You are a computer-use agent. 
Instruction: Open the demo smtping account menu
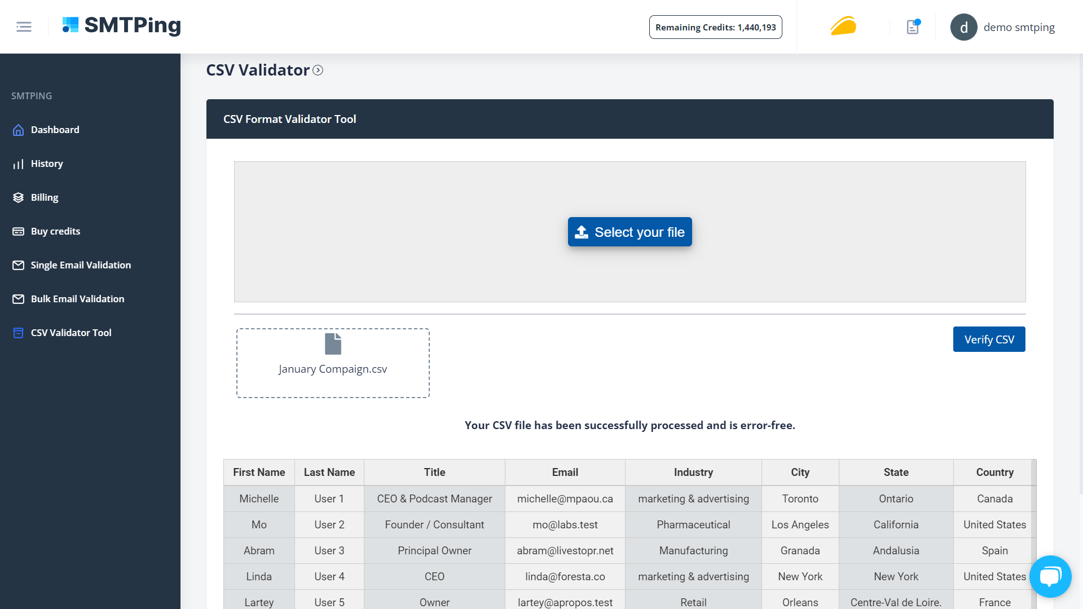1019,27
